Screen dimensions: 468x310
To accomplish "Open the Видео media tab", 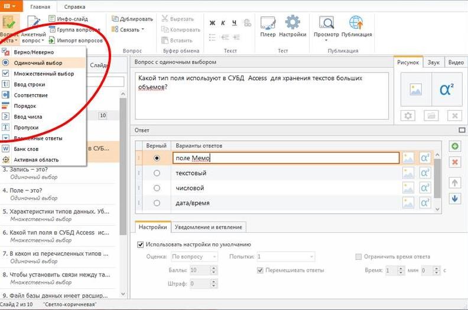I will tap(456, 62).
